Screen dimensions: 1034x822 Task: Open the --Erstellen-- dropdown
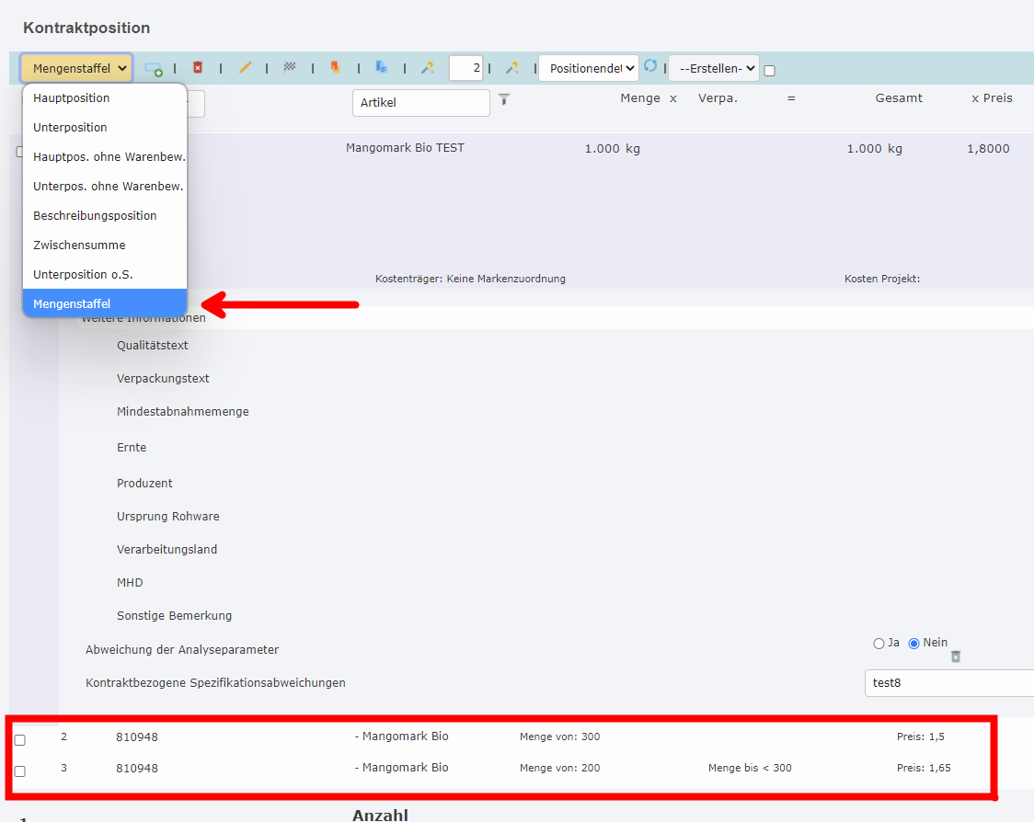coord(713,68)
